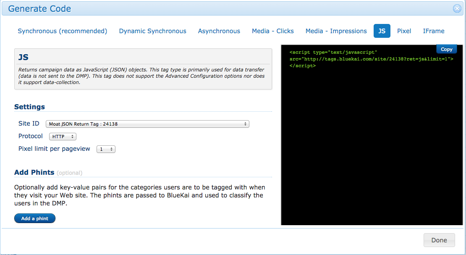Viewport: 466px width, 255px height.
Task: Click the Add a phint button
Action: [x=35, y=218]
